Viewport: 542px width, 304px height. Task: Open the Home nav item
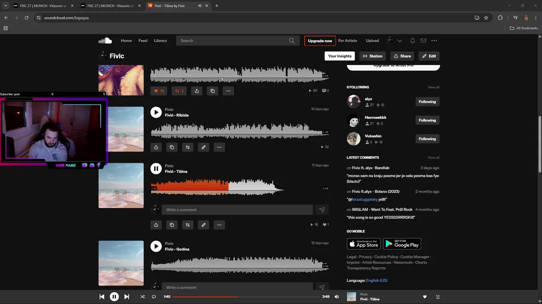pyautogui.click(x=126, y=41)
